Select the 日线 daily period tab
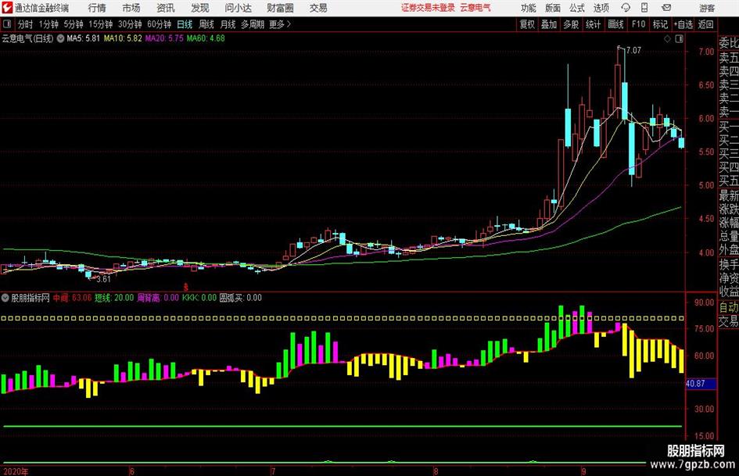Screen dimensions: 739x476 (x=185, y=24)
